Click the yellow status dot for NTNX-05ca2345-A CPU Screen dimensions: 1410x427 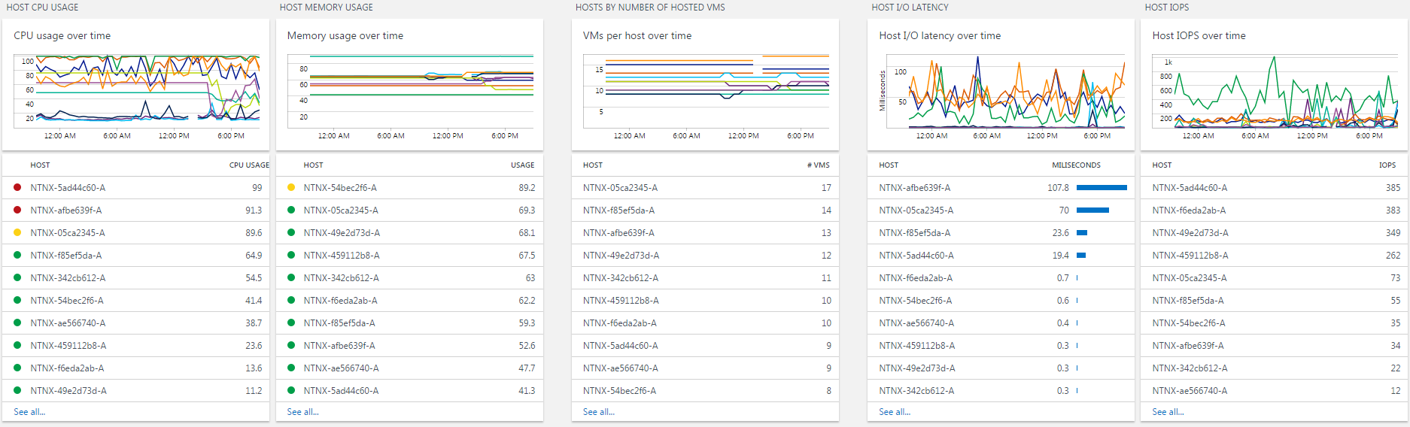click(17, 232)
